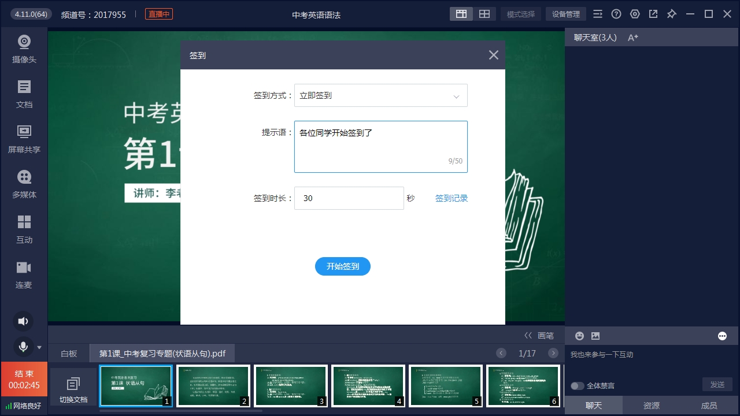
Task: Toggle the microphone on or off
Action: (23, 347)
